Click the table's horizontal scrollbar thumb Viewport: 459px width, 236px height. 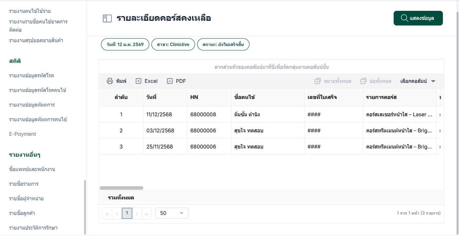pyautogui.click(x=121, y=188)
